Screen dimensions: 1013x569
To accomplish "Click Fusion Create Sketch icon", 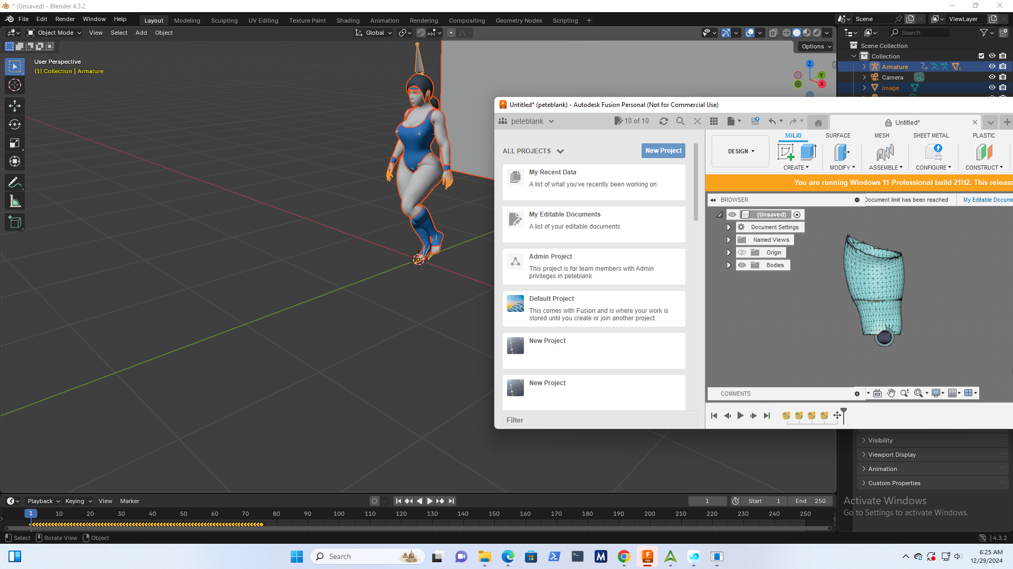I will (786, 152).
